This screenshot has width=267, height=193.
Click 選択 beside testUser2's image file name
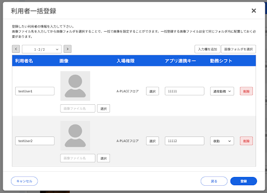coord(103,158)
